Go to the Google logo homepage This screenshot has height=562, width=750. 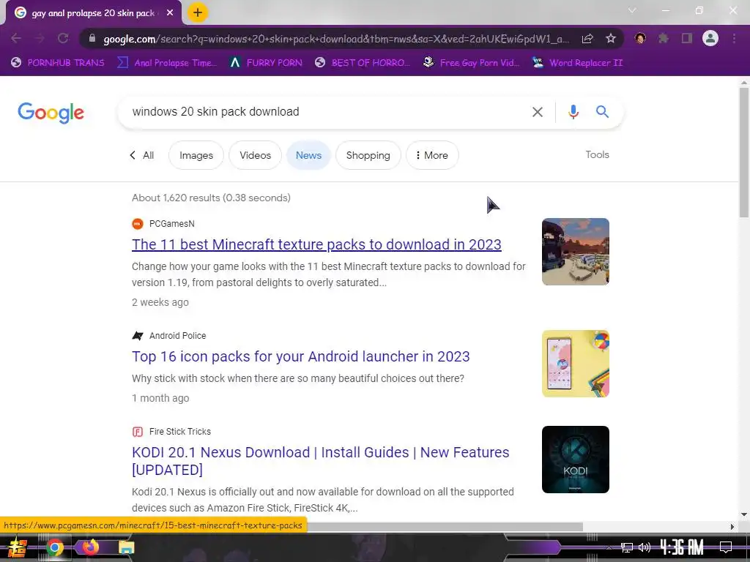point(51,113)
